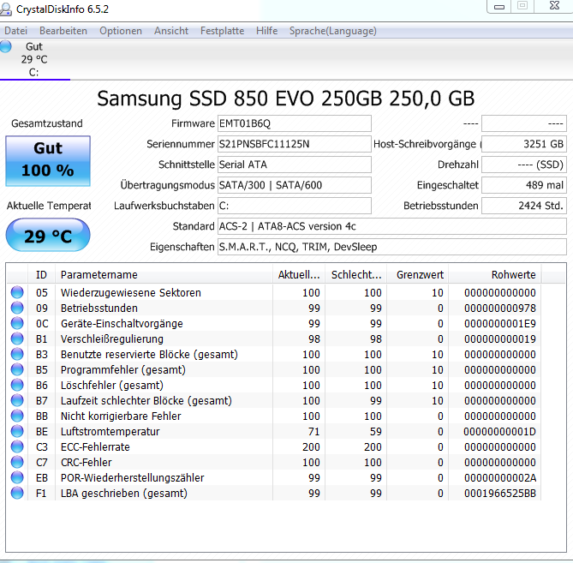573x563 pixels.
Task: Select the Verschleißregulierung parameter name
Action: [x=112, y=338]
